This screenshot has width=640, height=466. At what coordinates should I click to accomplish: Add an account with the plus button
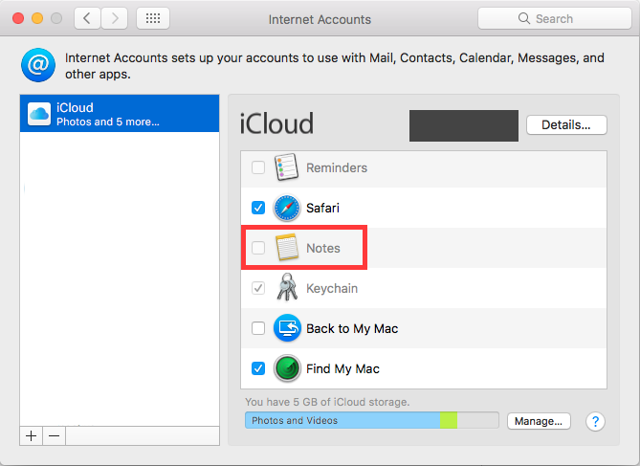(x=31, y=435)
